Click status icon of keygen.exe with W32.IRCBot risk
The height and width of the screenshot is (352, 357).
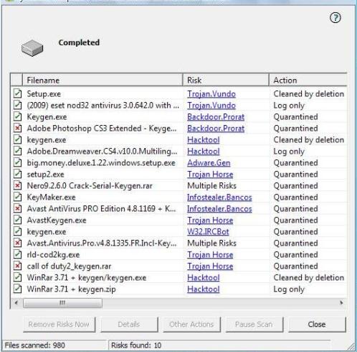point(17,231)
